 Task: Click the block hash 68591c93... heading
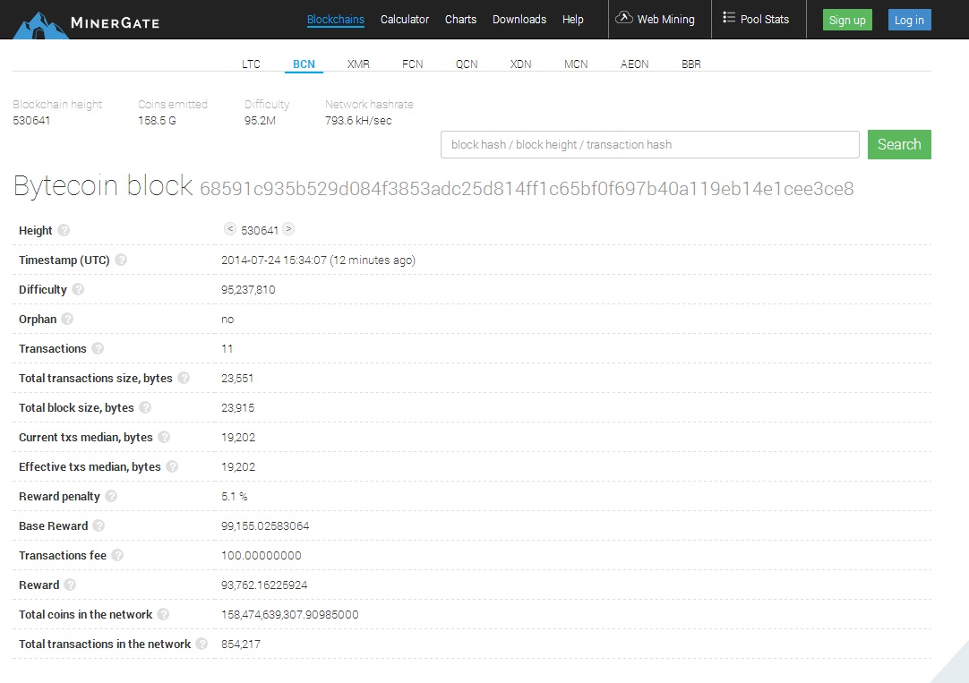[x=527, y=189]
